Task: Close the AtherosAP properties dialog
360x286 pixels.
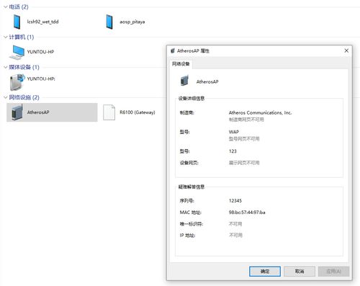Action: (346, 50)
